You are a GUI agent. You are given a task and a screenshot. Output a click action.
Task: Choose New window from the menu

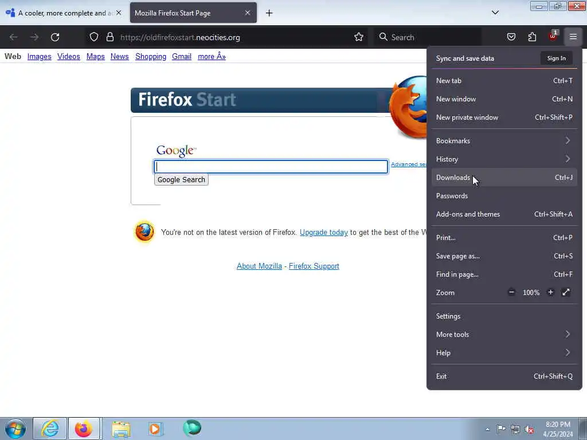504,99
